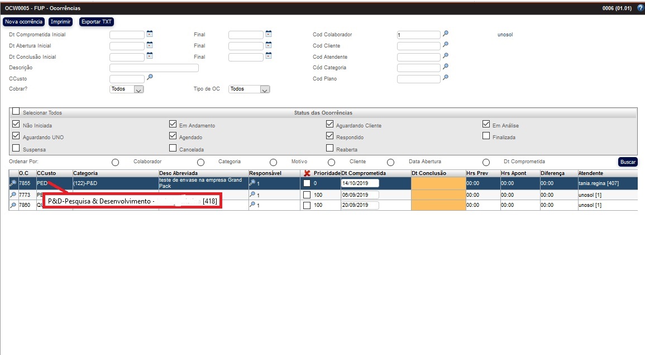The image size is (645, 355).
Task: Click calendar icon for Dt Conclusão Final
Action: point(269,56)
